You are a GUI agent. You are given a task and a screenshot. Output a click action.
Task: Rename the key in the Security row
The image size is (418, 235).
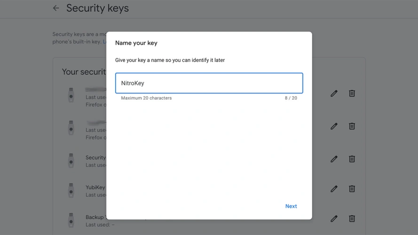point(334,159)
